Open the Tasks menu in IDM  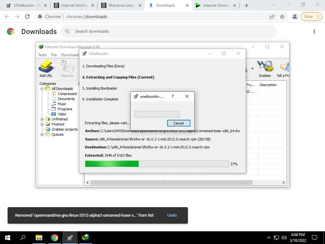pos(42,55)
